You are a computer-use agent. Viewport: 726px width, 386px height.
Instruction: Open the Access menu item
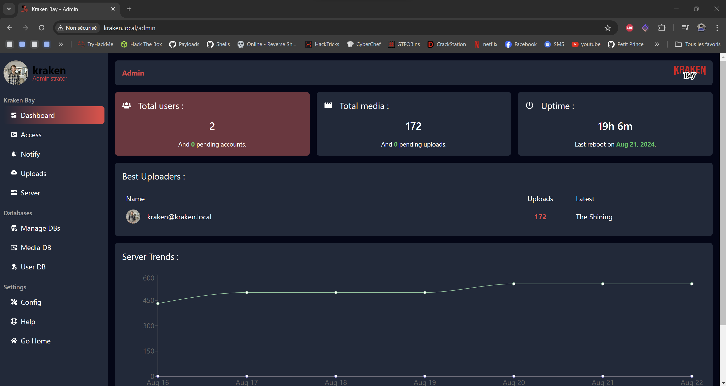[x=31, y=135]
